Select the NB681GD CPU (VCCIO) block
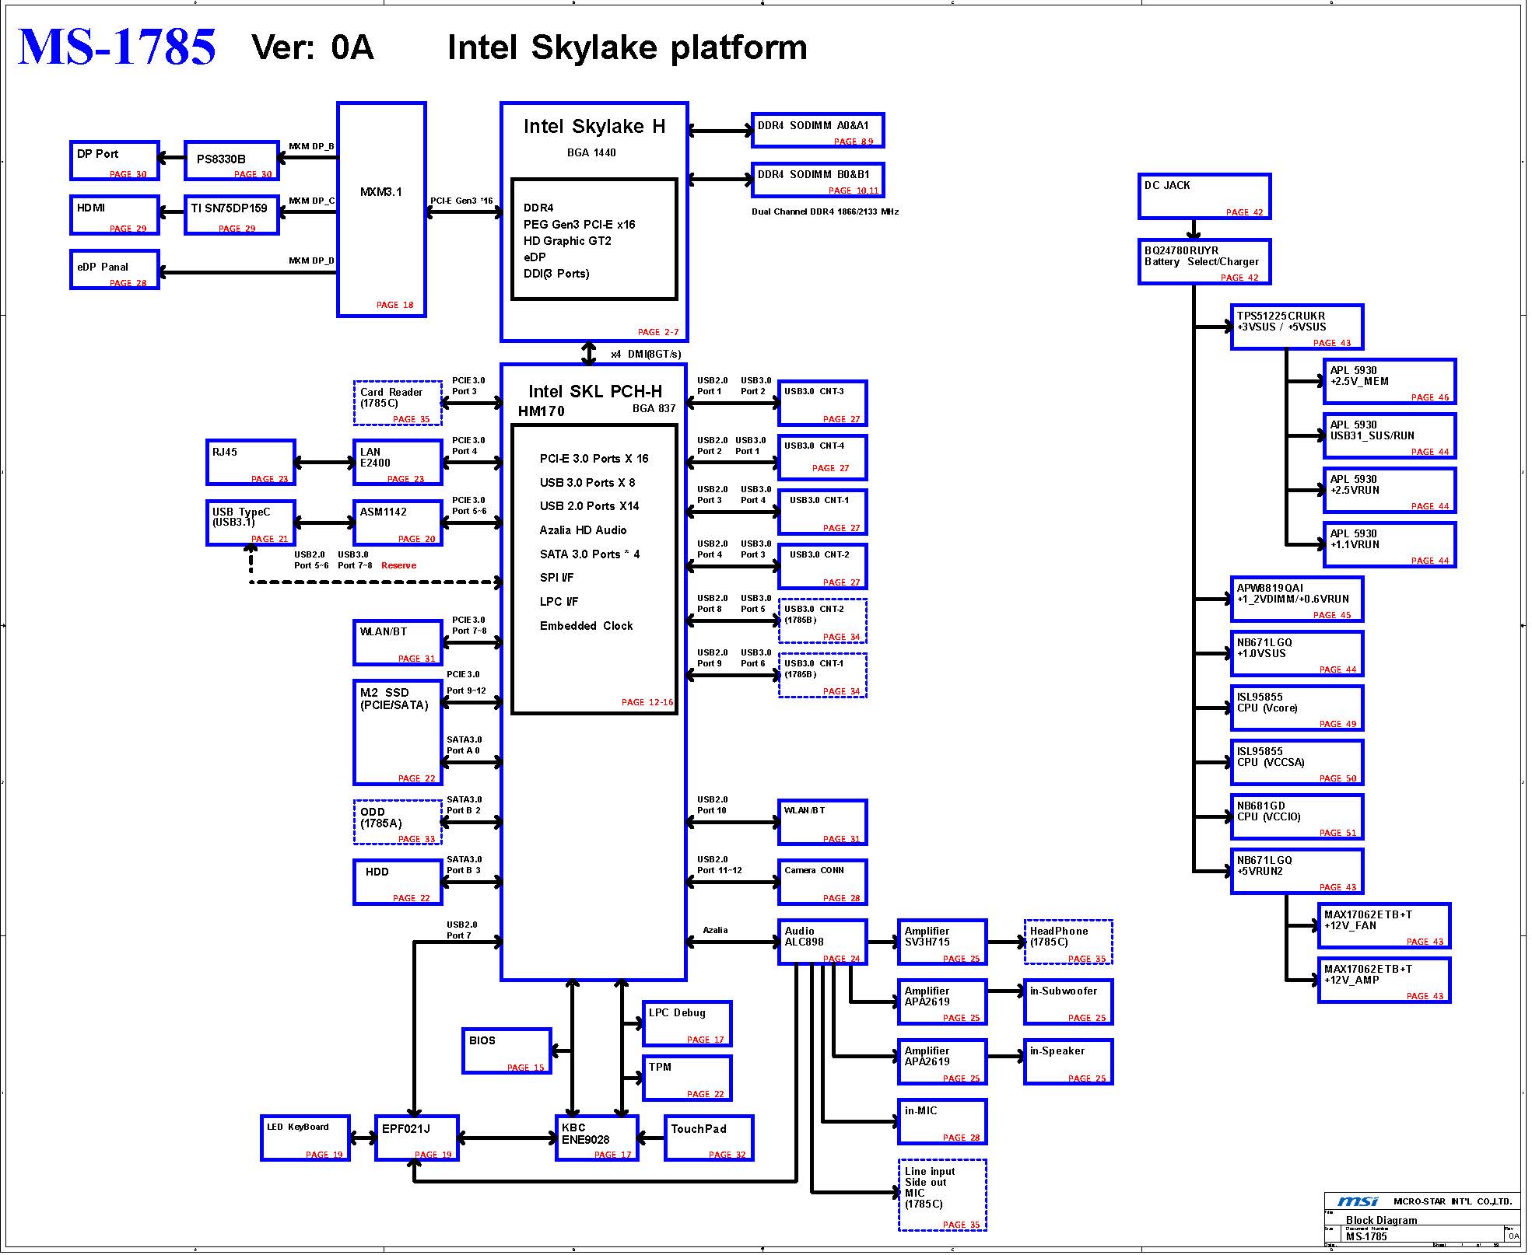 pyautogui.click(x=1297, y=817)
